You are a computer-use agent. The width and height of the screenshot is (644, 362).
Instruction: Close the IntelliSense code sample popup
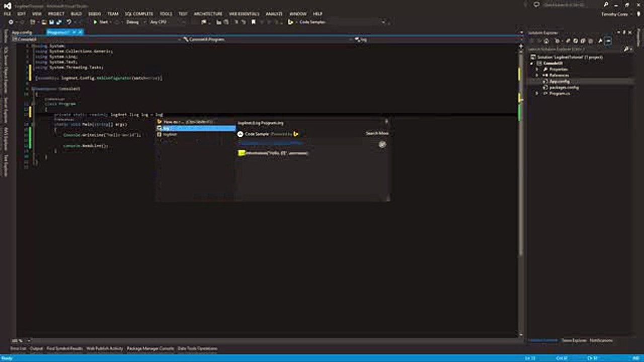[x=386, y=122]
